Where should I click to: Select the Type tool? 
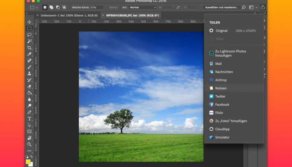[30, 119]
